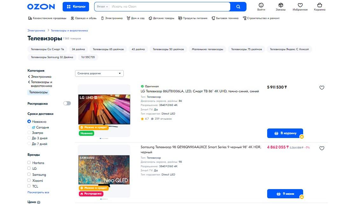Select 24 дюйма filter chip
The height and width of the screenshot is (204, 347).
pyautogui.click(x=78, y=49)
